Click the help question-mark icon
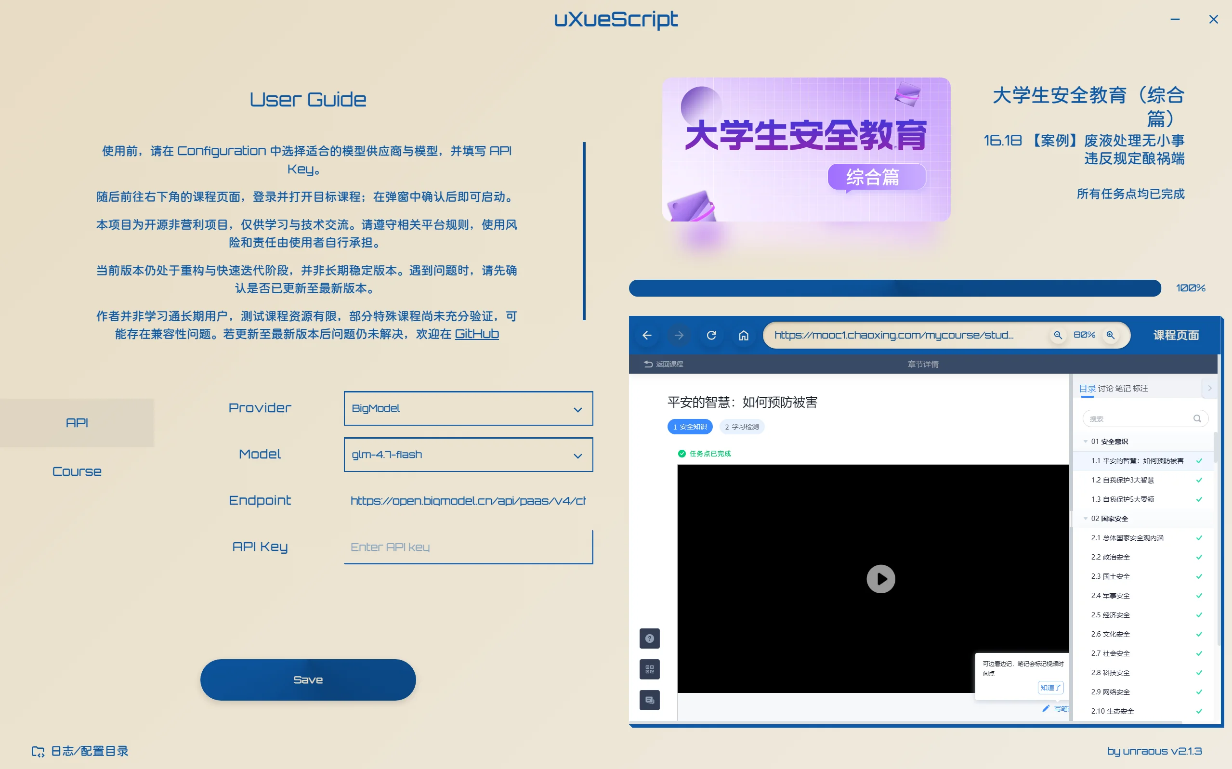This screenshot has width=1232, height=769. (650, 639)
